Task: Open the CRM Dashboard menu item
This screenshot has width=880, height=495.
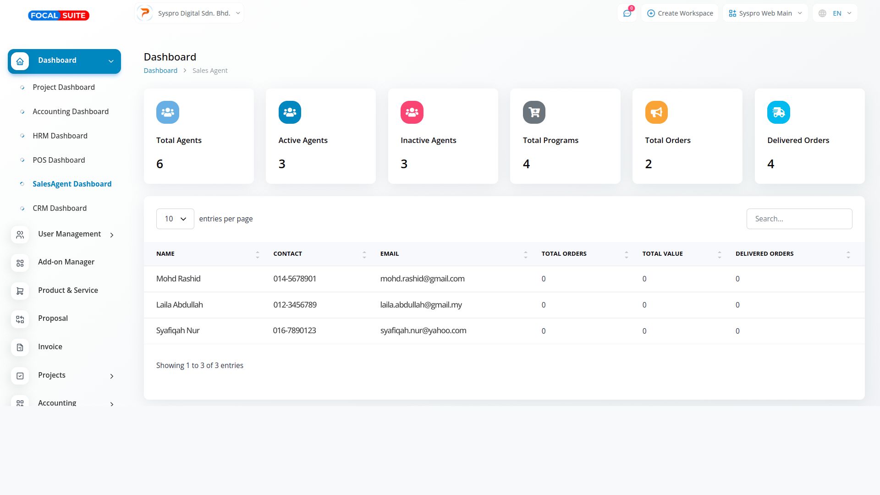Action: point(60,208)
